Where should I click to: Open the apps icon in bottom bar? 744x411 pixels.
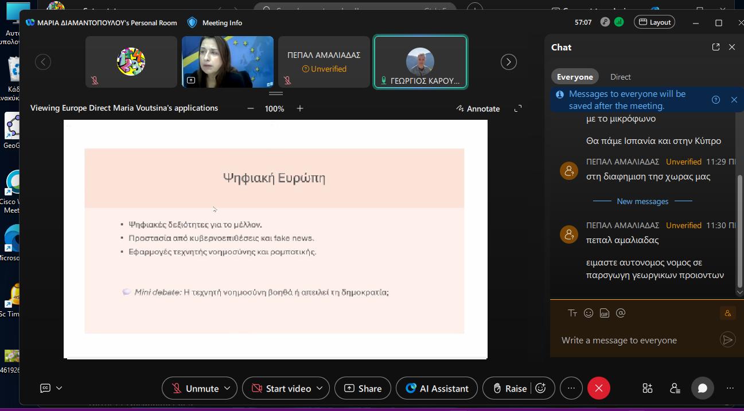(648, 388)
